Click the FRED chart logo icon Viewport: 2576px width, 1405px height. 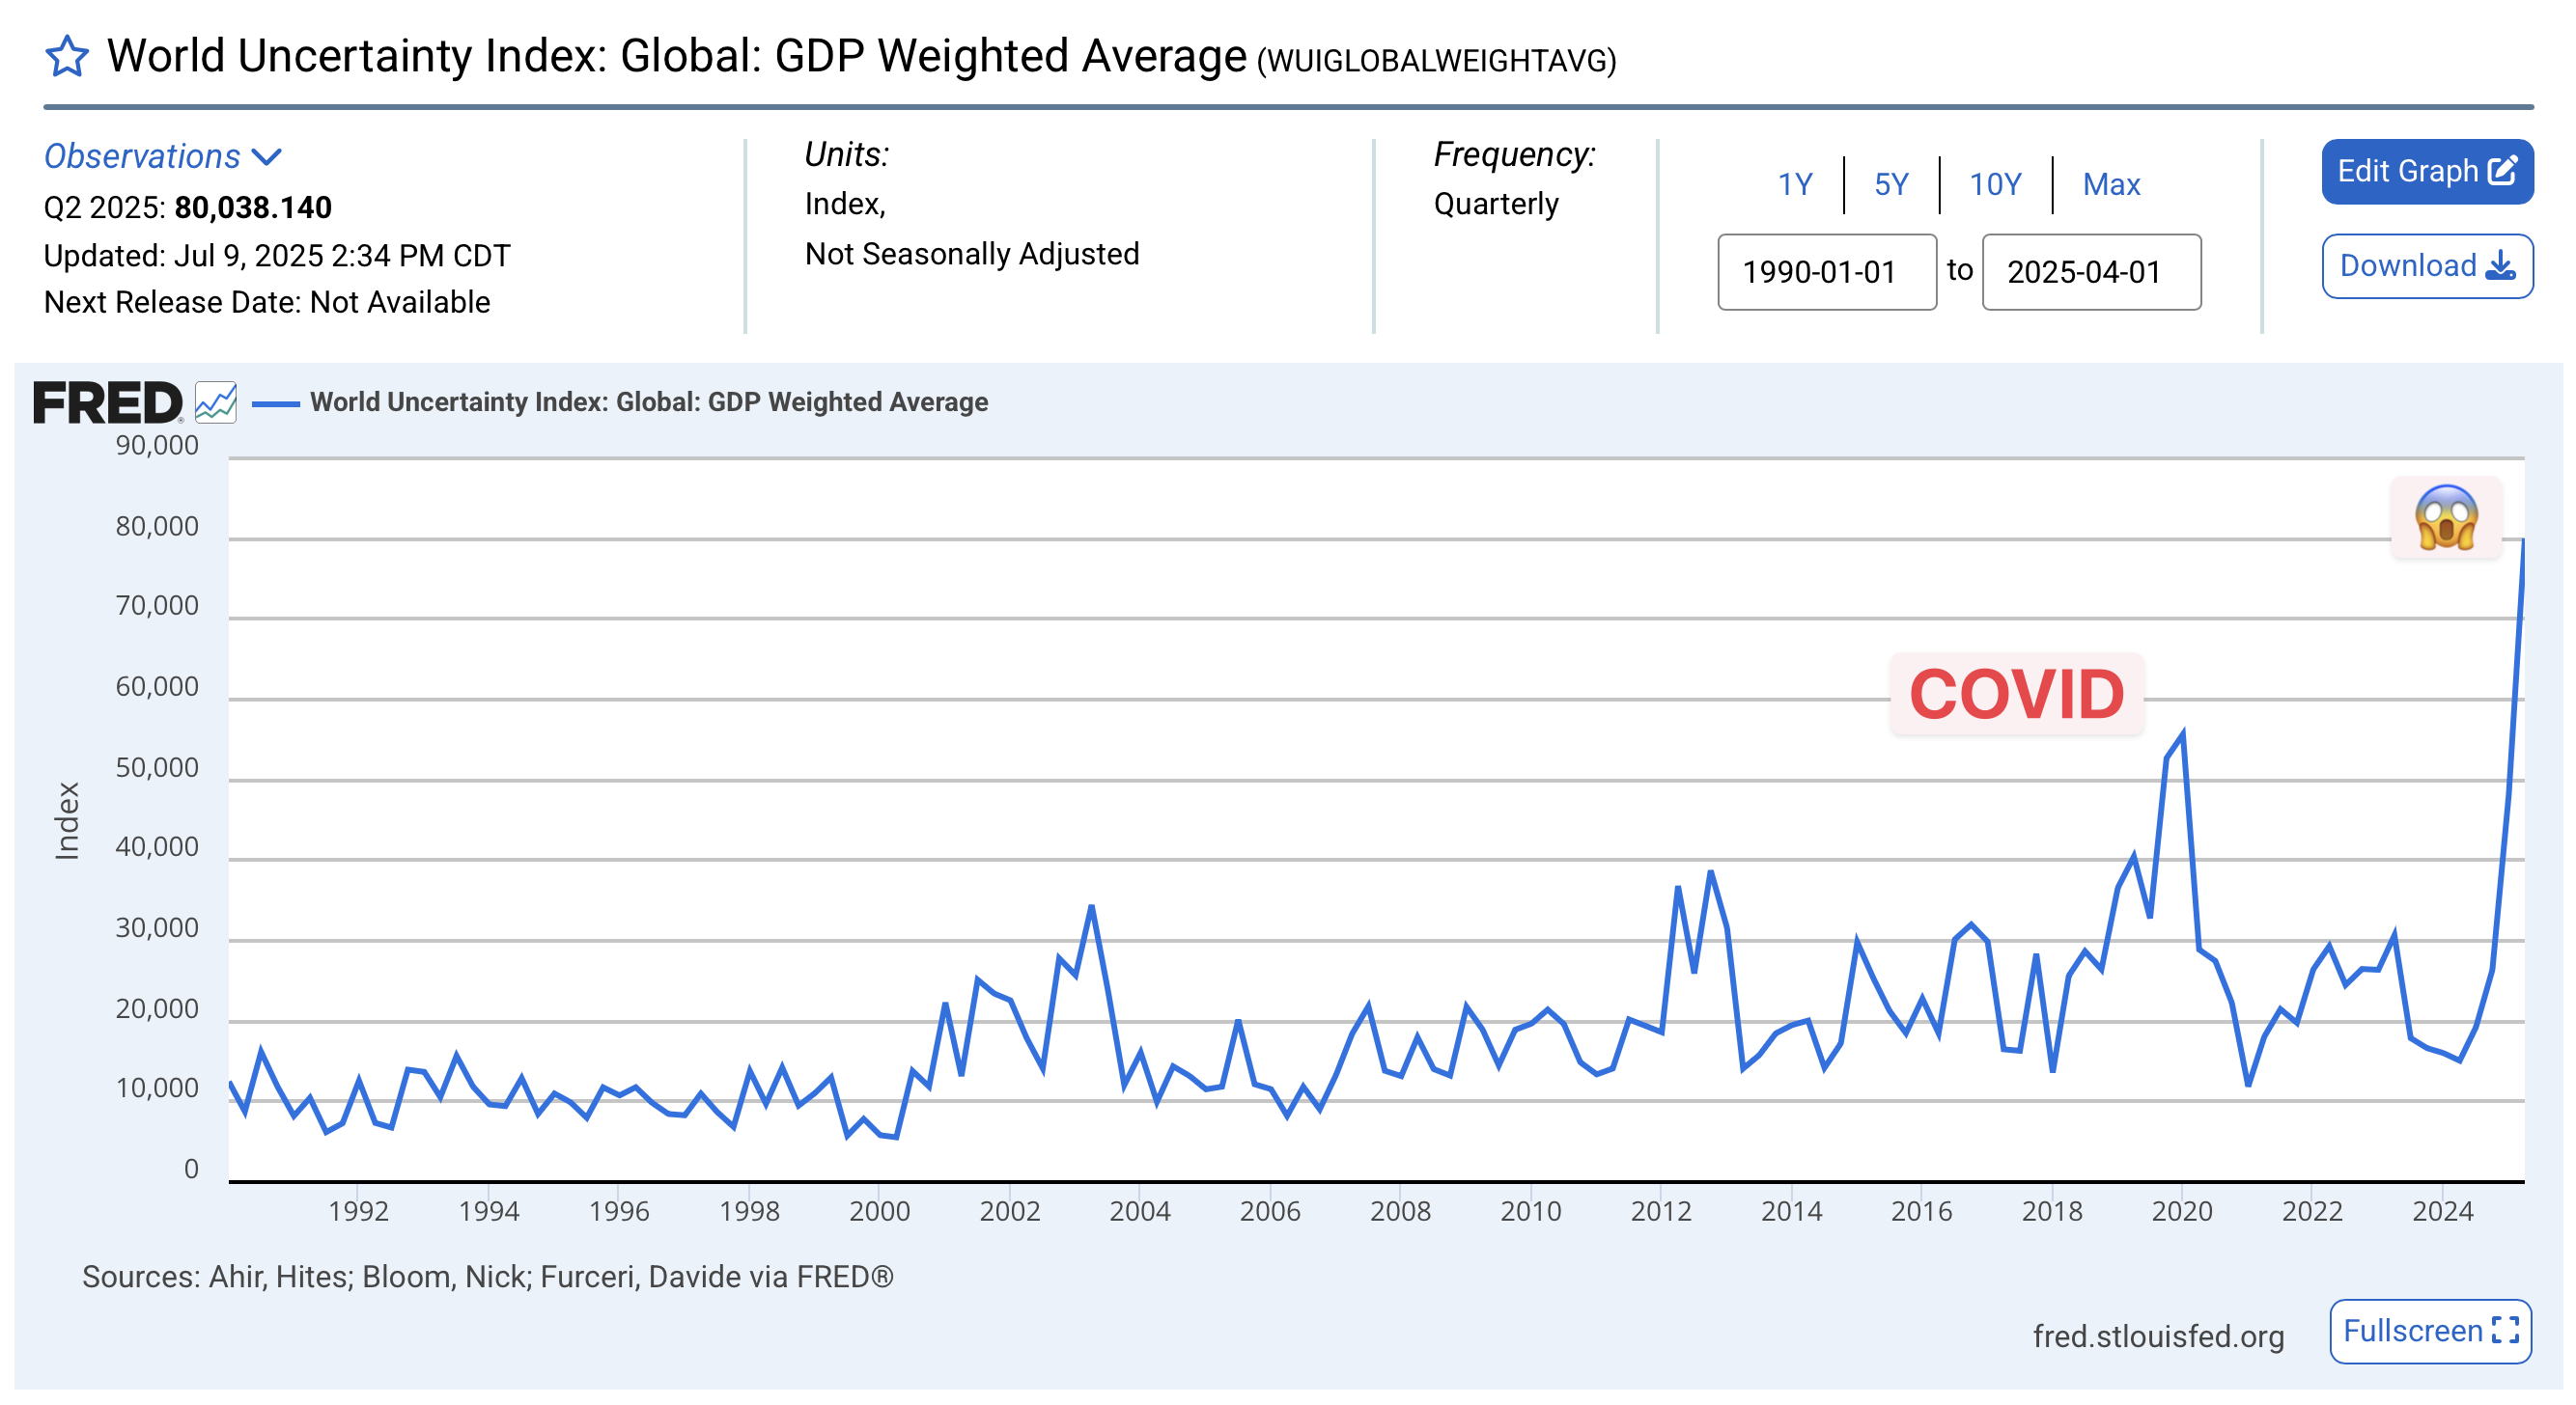click(x=215, y=402)
